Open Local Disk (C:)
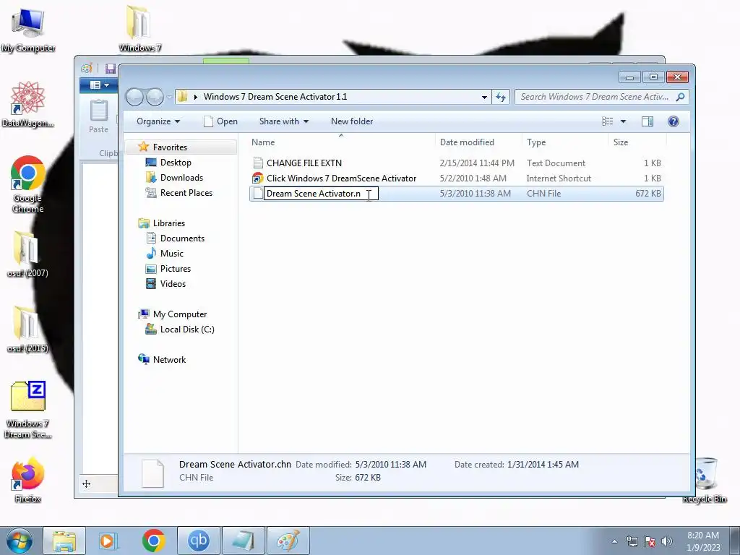The height and width of the screenshot is (555, 740). pyautogui.click(x=187, y=330)
